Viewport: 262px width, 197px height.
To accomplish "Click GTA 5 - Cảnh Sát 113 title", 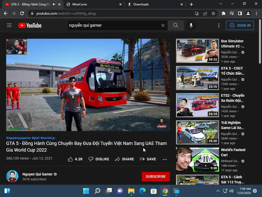I will tap(232, 179).
